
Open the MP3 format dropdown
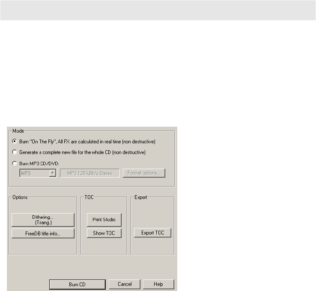coord(38,173)
